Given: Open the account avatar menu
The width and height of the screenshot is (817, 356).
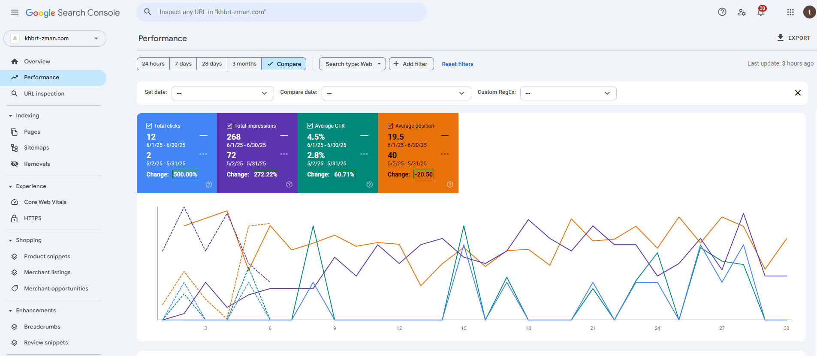Looking at the screenshot, I should 809,12.
